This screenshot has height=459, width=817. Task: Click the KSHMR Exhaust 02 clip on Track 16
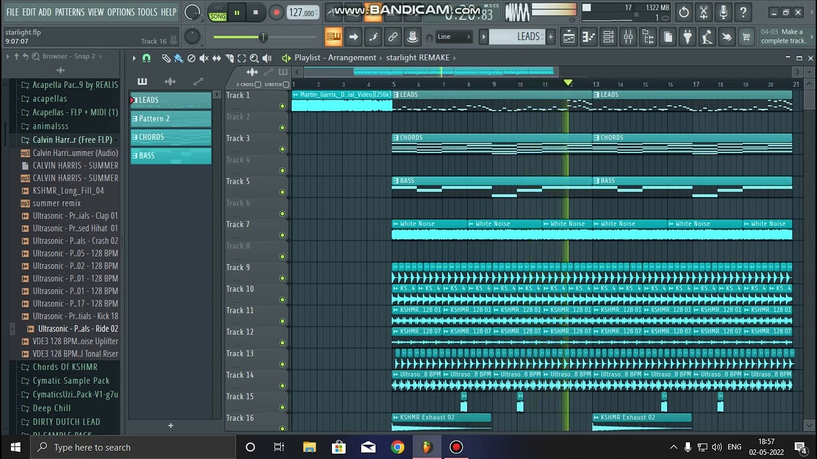441,421
